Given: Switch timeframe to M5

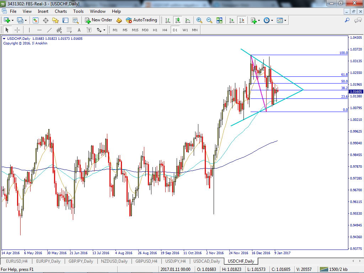Looking at the screenshot, I should [x=125, y=30].
